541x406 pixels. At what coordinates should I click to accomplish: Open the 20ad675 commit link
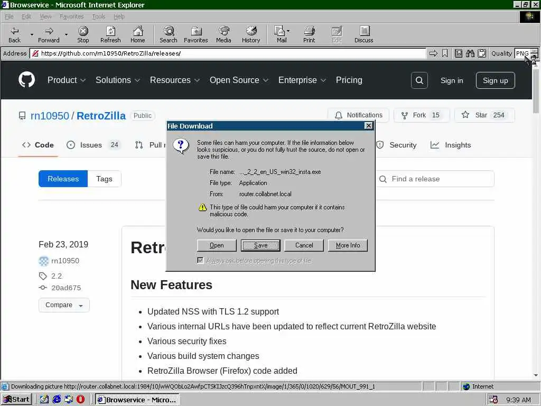[66, 288]
